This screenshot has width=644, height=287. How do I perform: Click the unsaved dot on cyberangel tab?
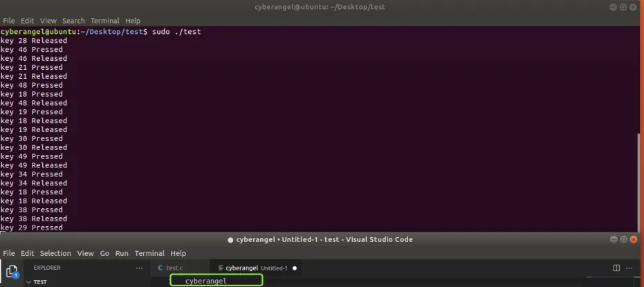295,268
